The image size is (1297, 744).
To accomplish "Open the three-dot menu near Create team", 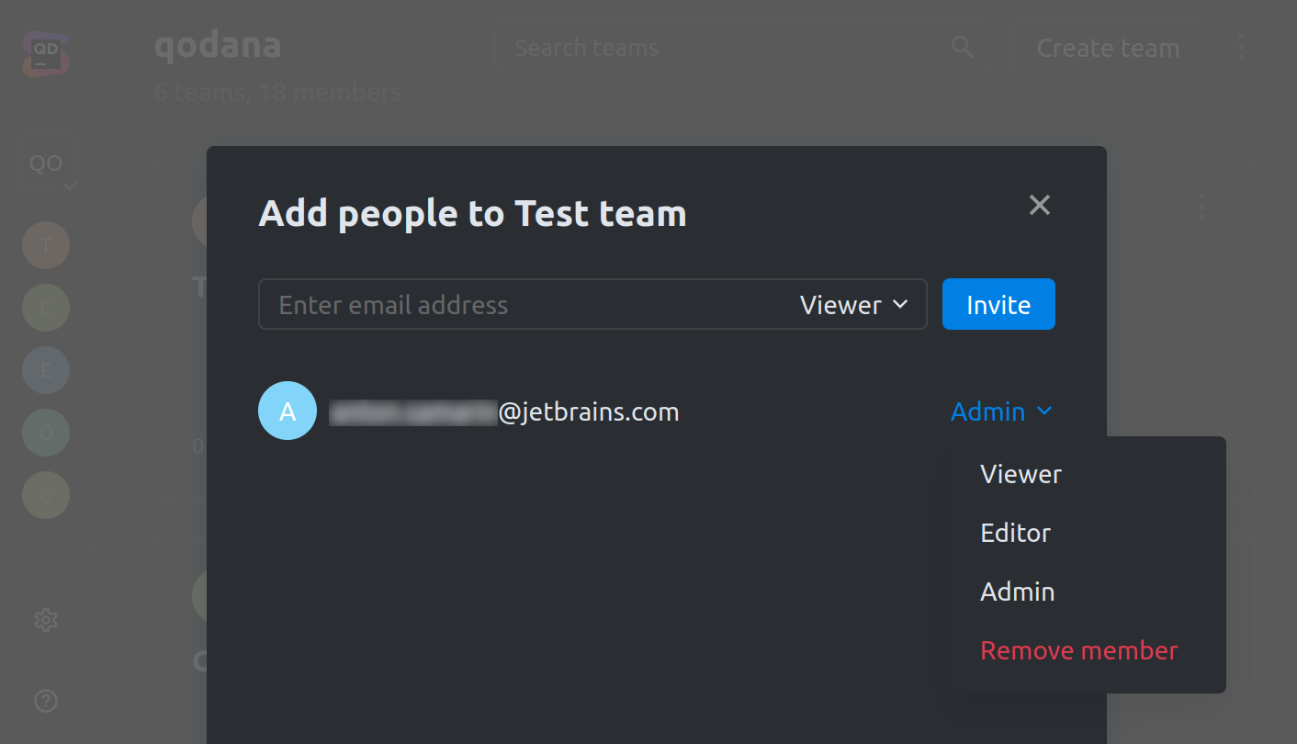I will (1241, 46).
